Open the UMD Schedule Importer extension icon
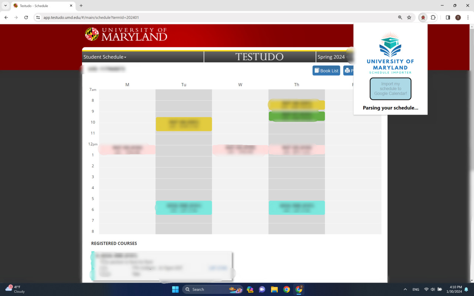474x296 pixels. (423, 17)
